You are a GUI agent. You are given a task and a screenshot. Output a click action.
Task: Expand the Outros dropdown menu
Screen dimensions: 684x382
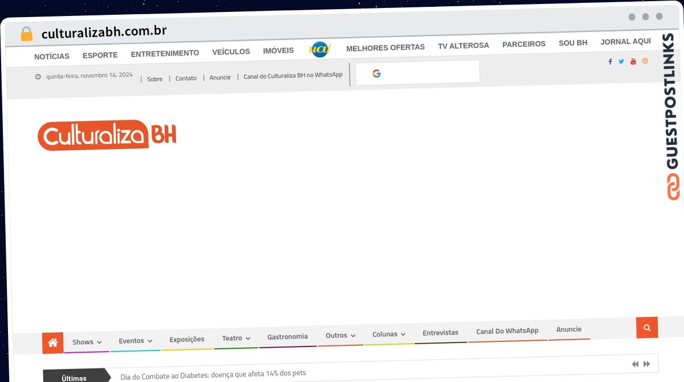tap(340, 335)
